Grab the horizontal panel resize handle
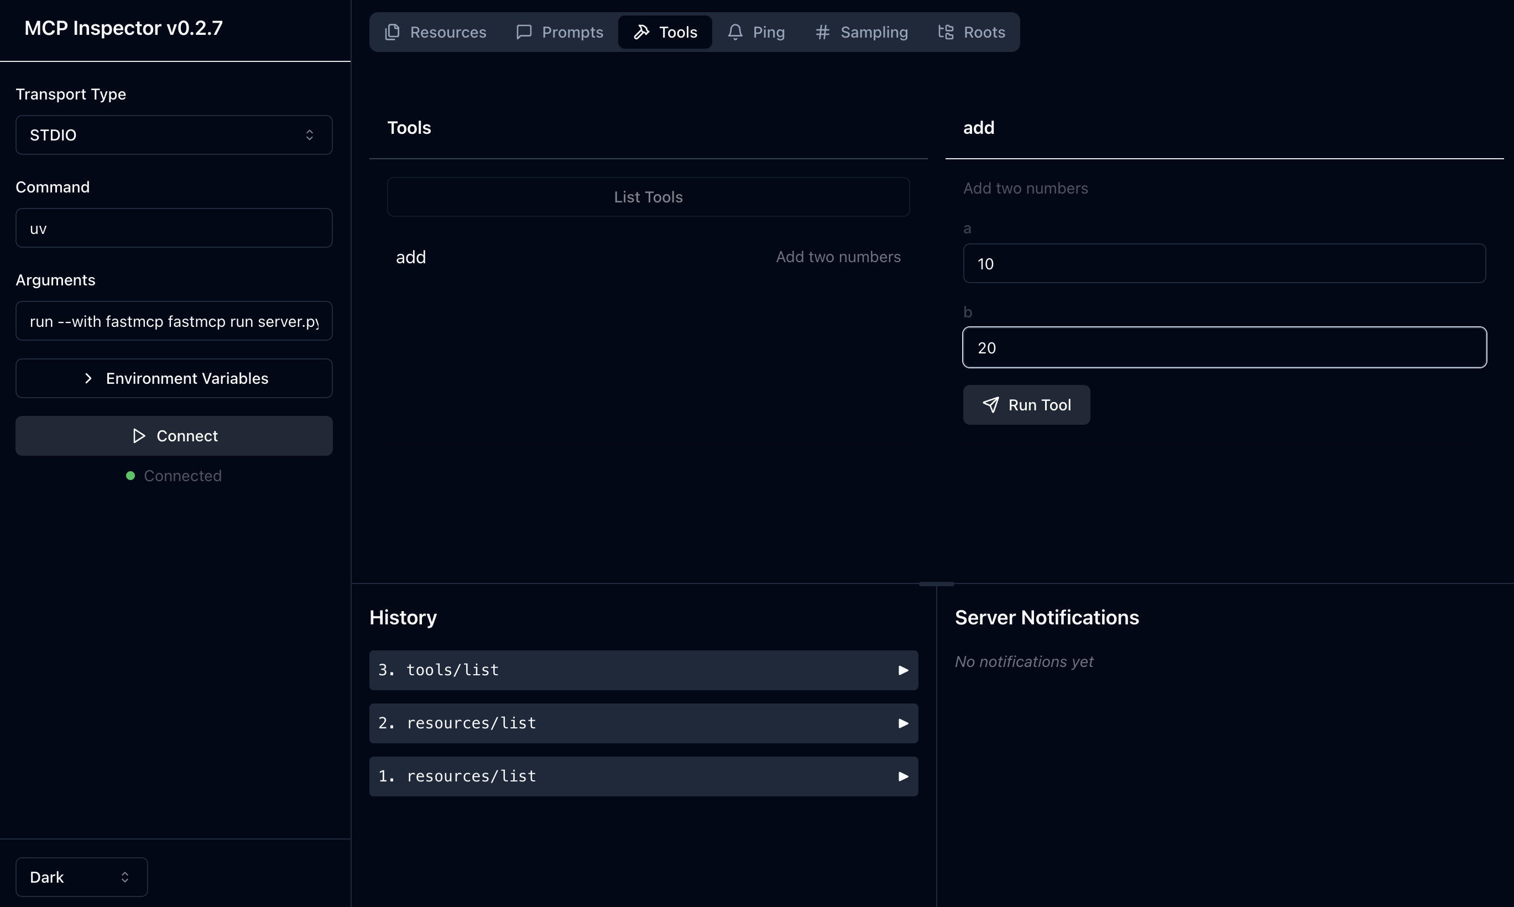The height and width of the screenshot is (907, 1514). pos(936,583)
